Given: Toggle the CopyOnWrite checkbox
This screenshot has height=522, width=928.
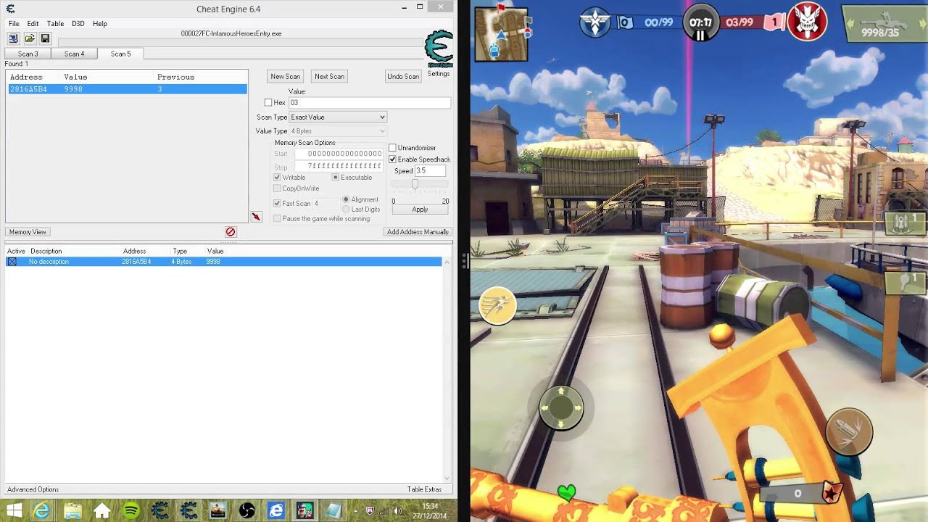Looking at the screenshot, I should (x=277, y=188).
